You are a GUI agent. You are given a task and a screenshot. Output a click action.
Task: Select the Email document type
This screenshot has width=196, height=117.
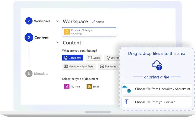pyautogui.click(x=93, y=86)
